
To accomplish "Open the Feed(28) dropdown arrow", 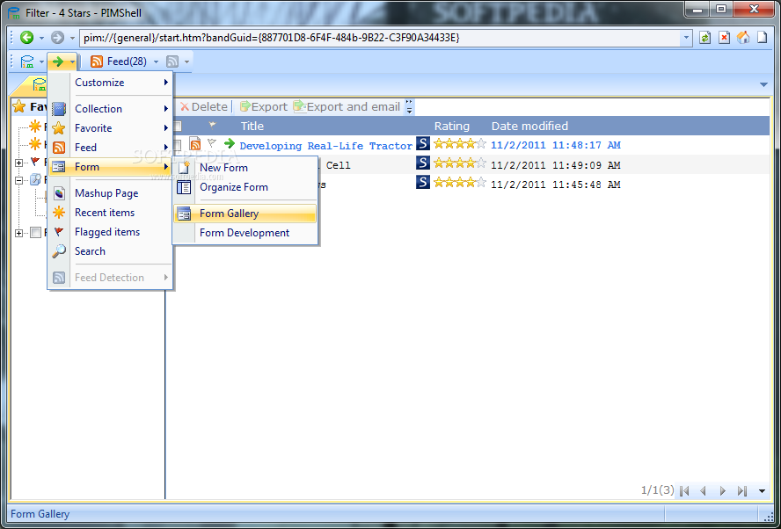I will (156, 62).
